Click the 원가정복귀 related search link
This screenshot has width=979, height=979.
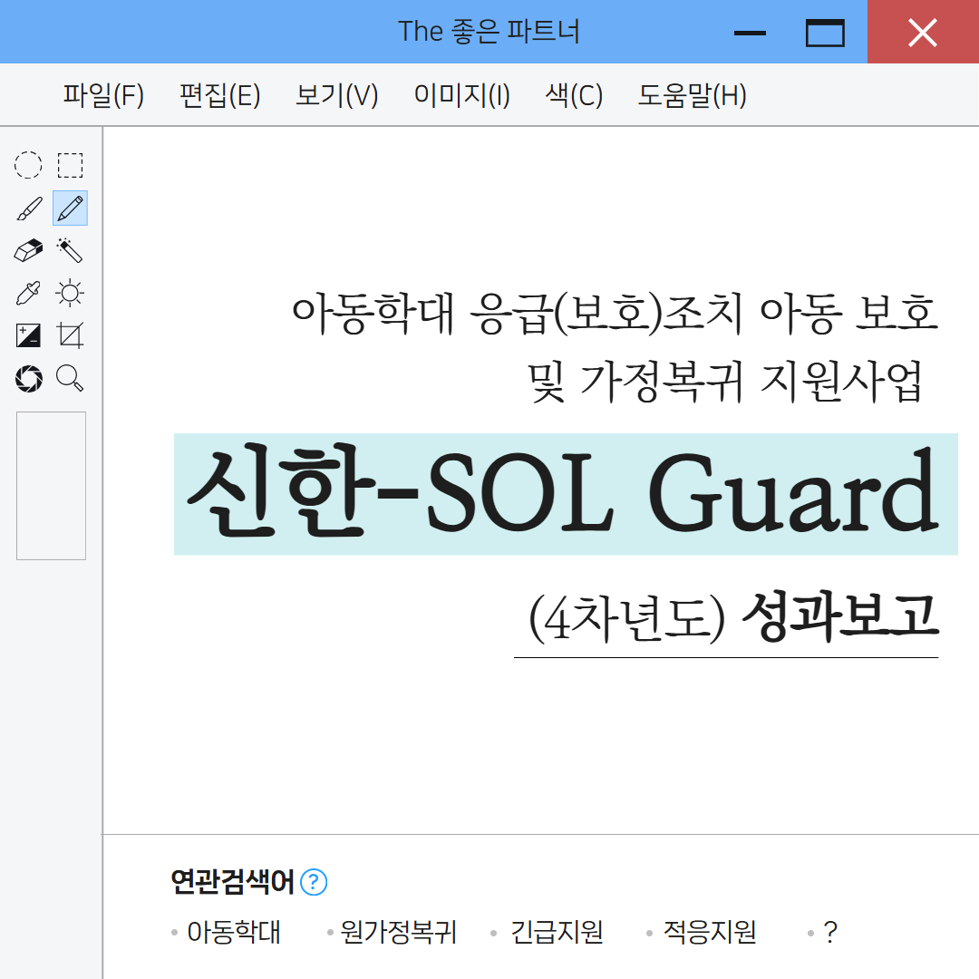click(398, 932)
